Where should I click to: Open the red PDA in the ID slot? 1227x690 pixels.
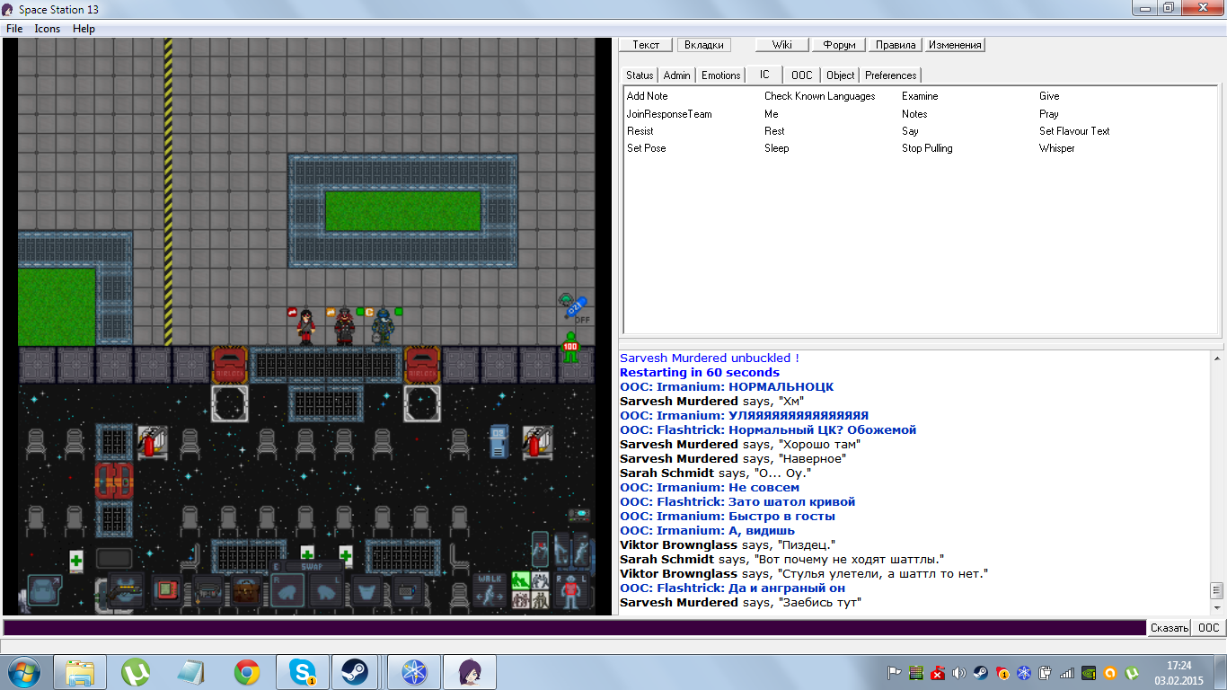(167, 589)
